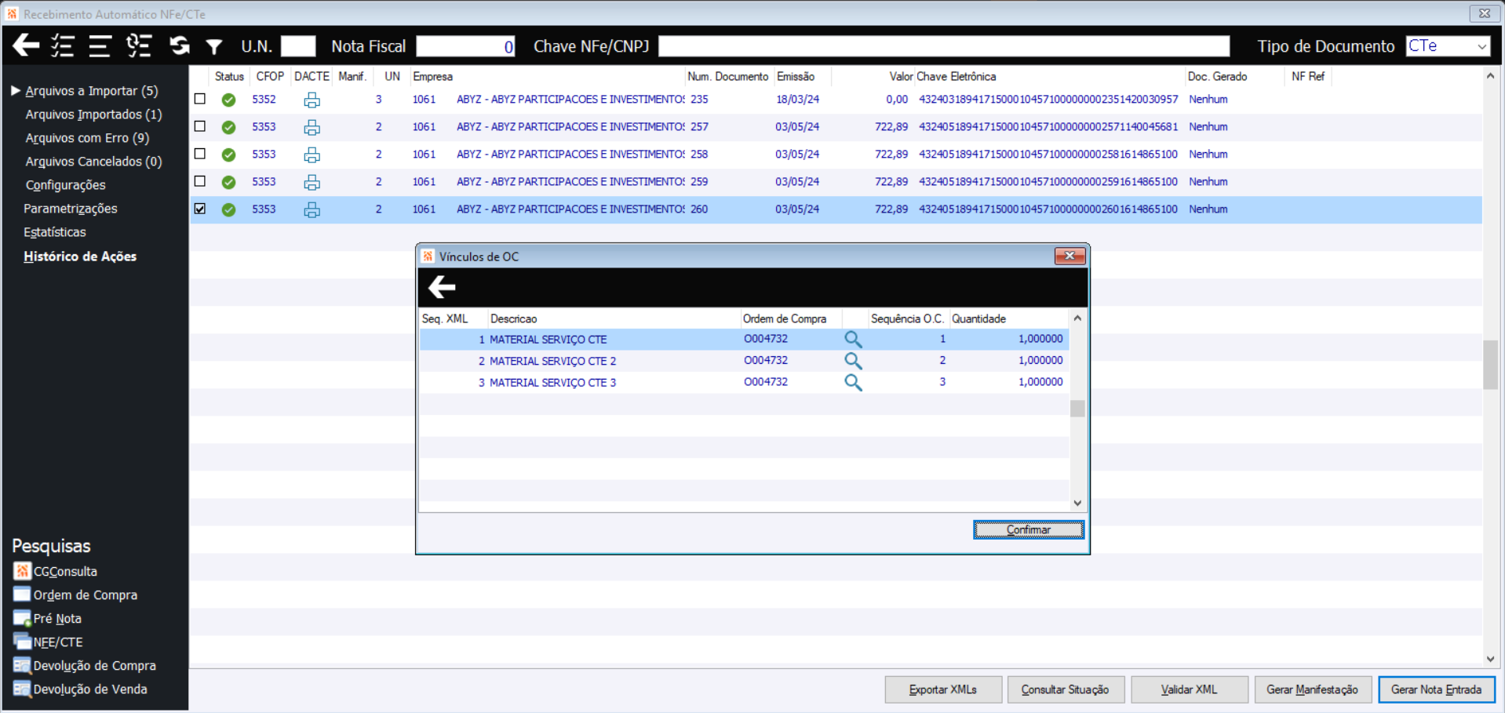Click the Chave Eletrônica column header
Image resolution: width=1505 pixels, height=713 pixels.
pos(957,76)
